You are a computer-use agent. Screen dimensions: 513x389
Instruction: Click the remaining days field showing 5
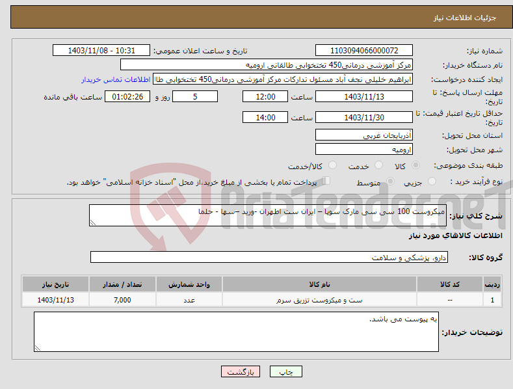[x=195, y=96]
